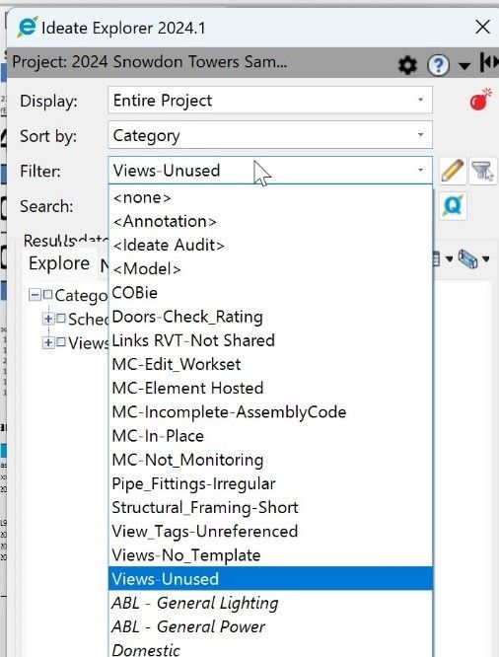499x657 pixels.
Task: Expand the Views tree node
Action: pyautogui.click(x=48, y=342)
